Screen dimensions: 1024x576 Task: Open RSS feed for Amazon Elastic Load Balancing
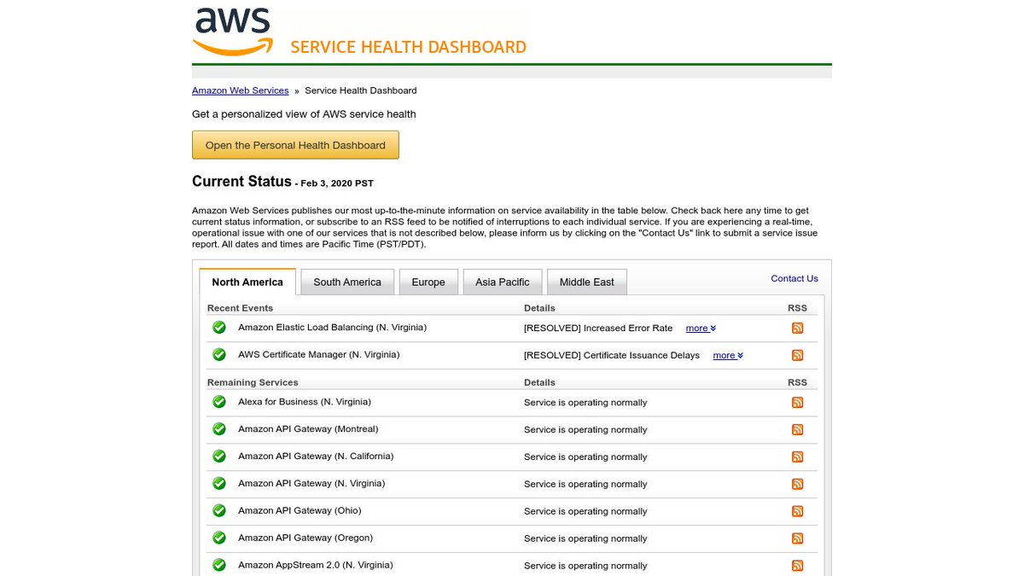tap(797, 328)
